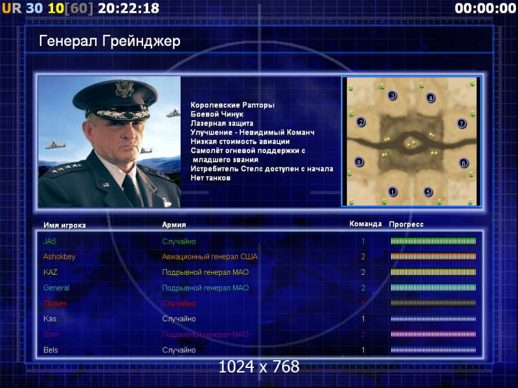Click the "Королевские Рапторы" ability line
Screen dimensions: 518x388
click(232, 105)
